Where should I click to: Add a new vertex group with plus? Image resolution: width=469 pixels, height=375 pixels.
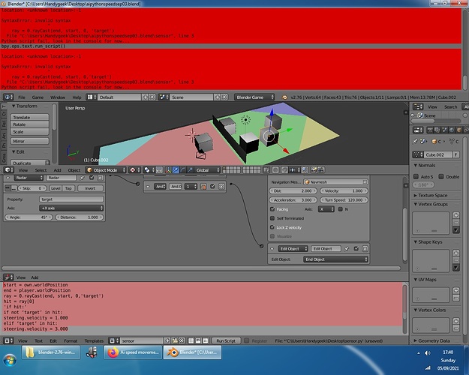pyautogui.click(x=456, y=215)
